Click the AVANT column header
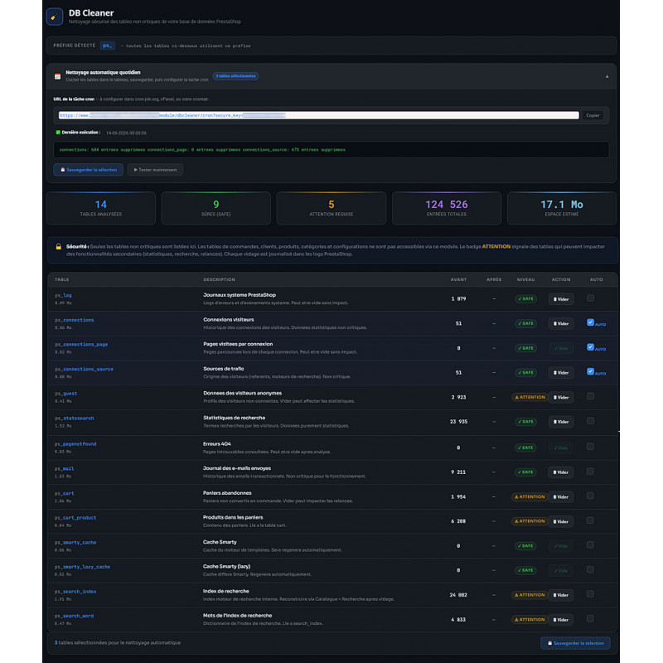 click(x=458, y=279)
